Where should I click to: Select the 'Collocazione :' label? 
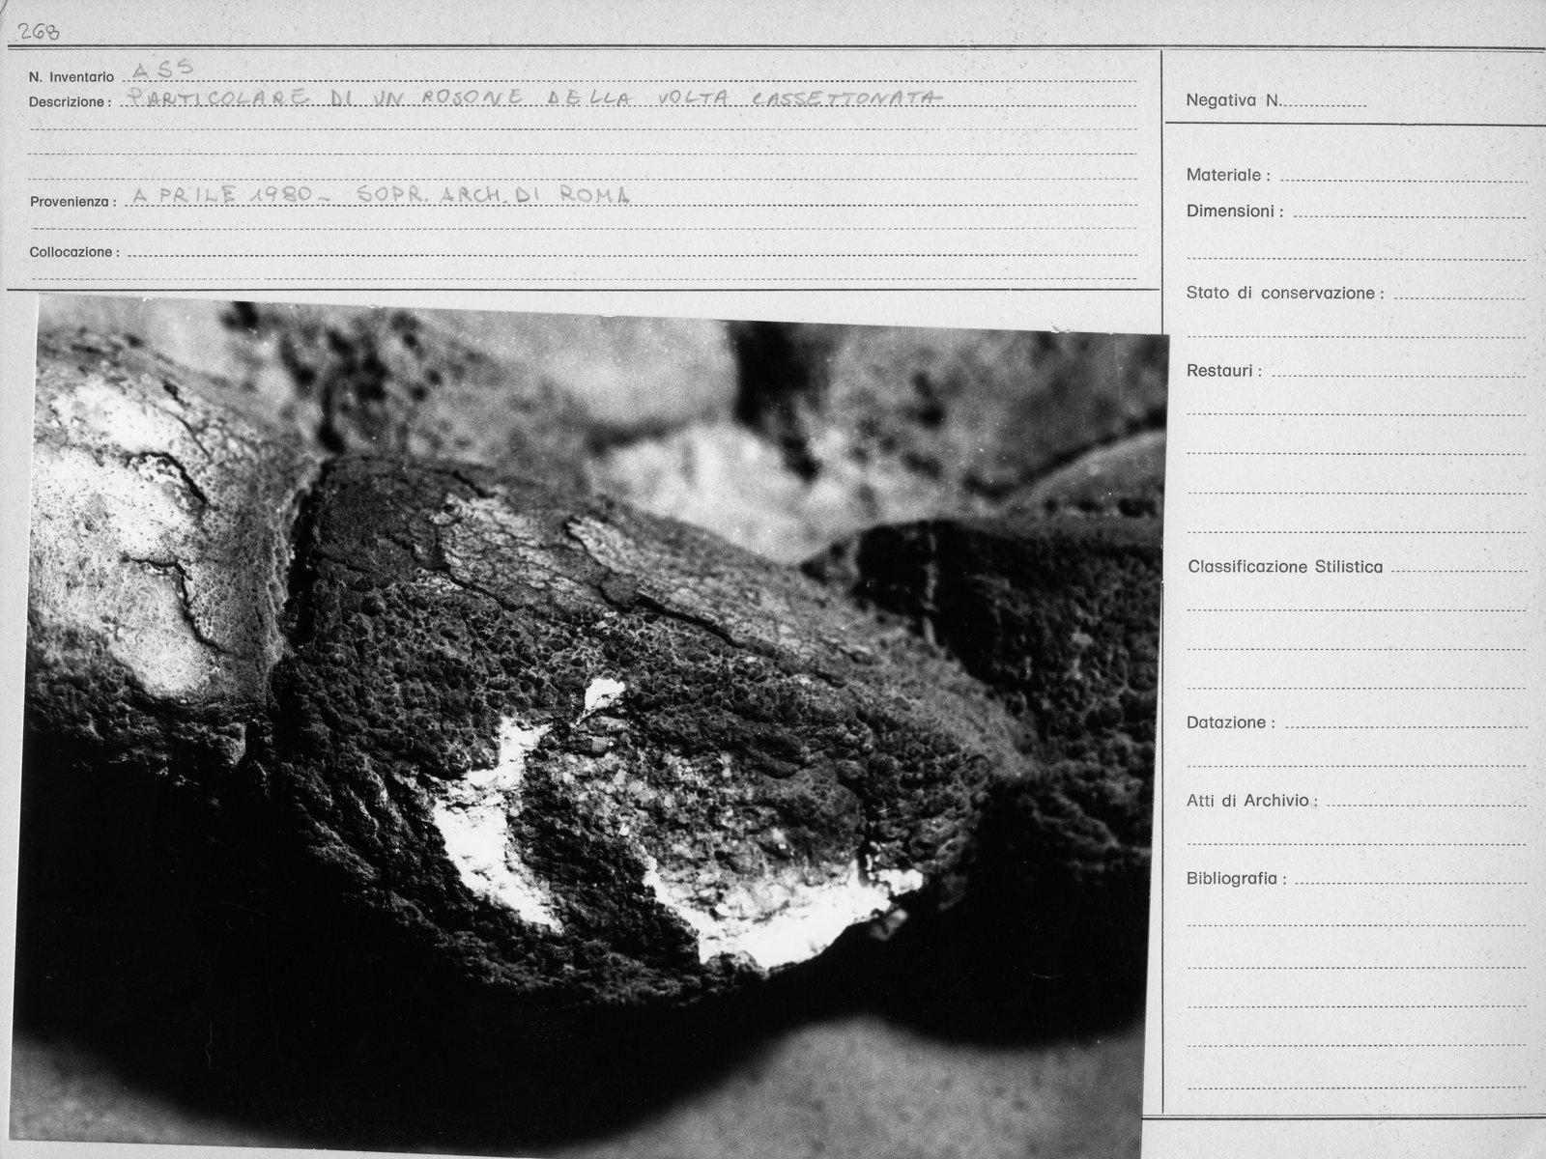(x=74, y=252)
